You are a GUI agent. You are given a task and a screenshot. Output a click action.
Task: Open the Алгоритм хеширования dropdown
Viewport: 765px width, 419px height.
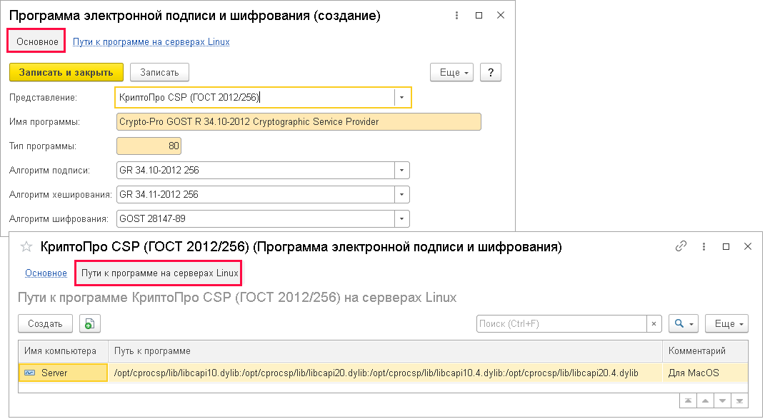coord(401,195)
